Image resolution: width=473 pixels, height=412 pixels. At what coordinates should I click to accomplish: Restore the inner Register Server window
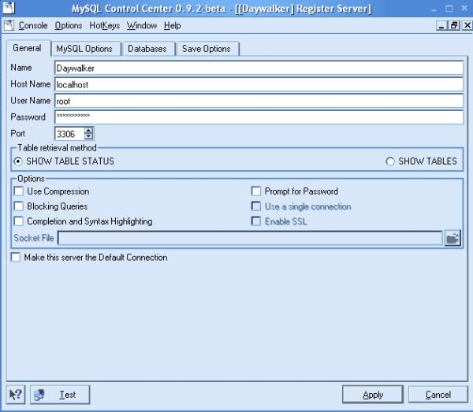tap(454, 25)
